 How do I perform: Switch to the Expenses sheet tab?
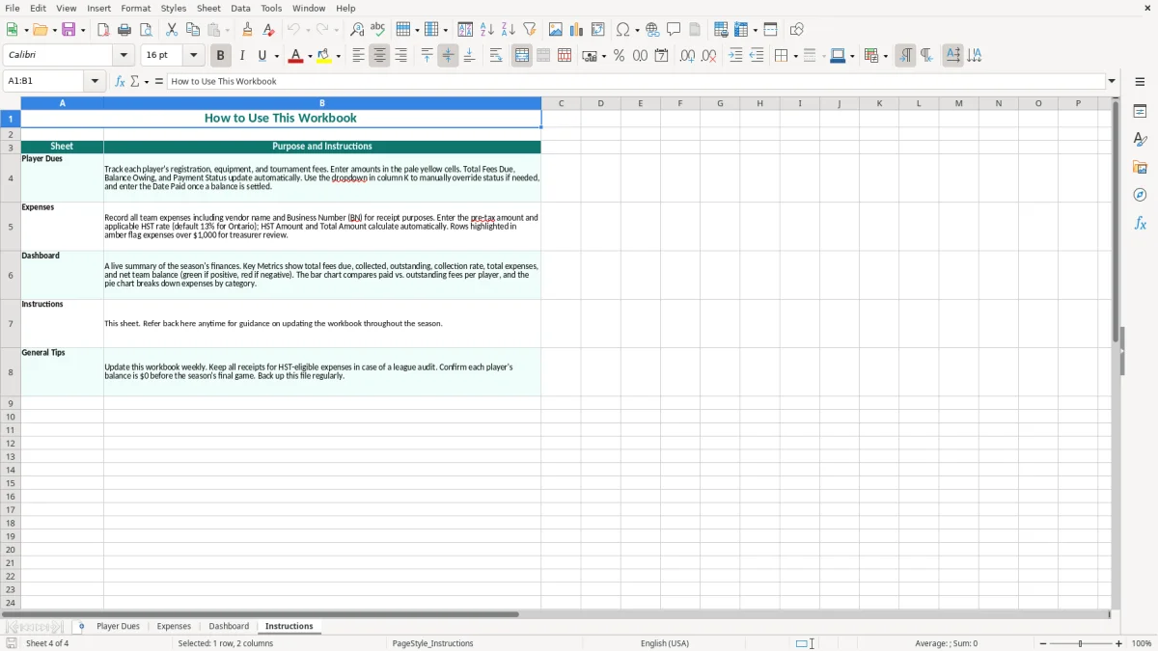[174, 627]
